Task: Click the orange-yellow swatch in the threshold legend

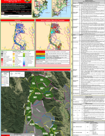Action: point(40,54)
